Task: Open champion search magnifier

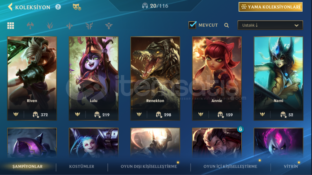Action: pos(227,25)
